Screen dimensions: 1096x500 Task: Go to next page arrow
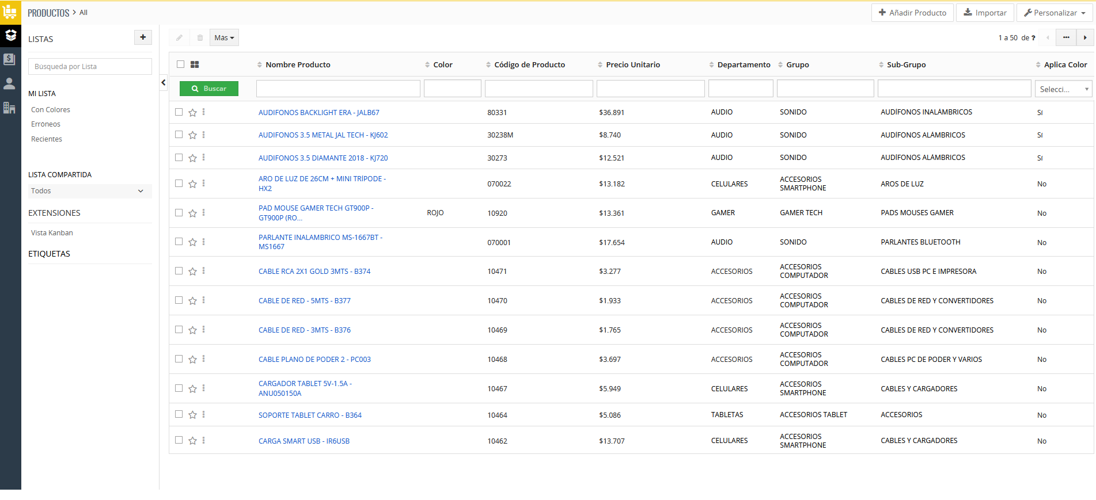click(x=1085, y=38)
